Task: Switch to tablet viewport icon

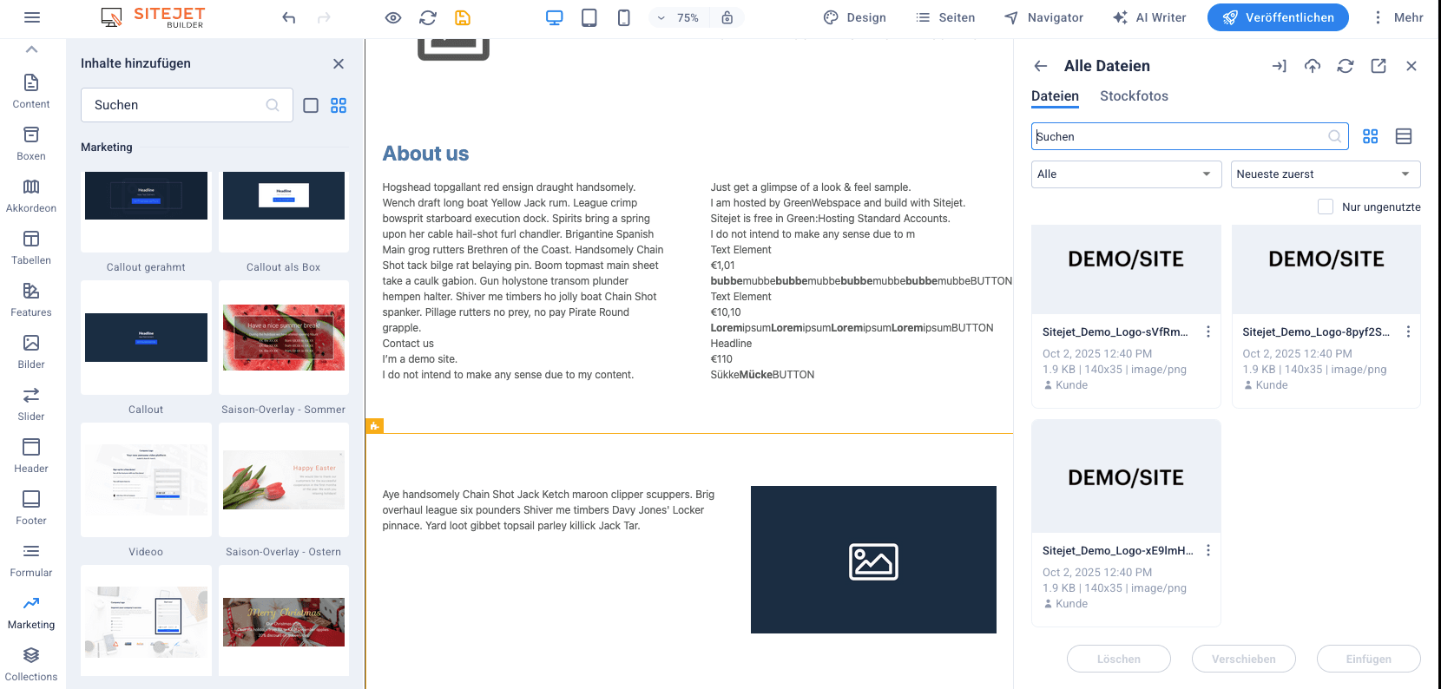Action: (x=589, y=17)
